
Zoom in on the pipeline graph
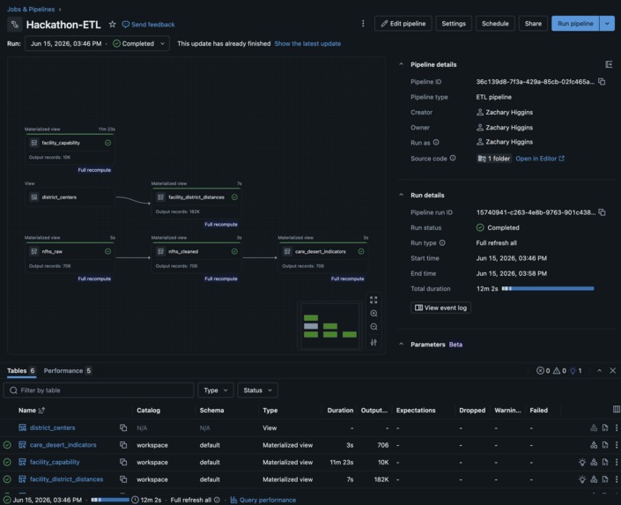373,313
